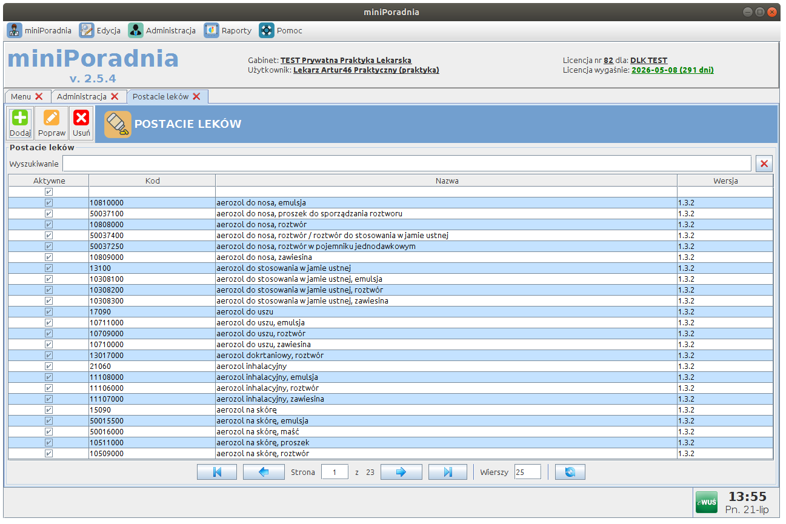This screenshot has height=524, width=786.
Task: Close the Menu tab with red X
Action: [x=39, y=96]
